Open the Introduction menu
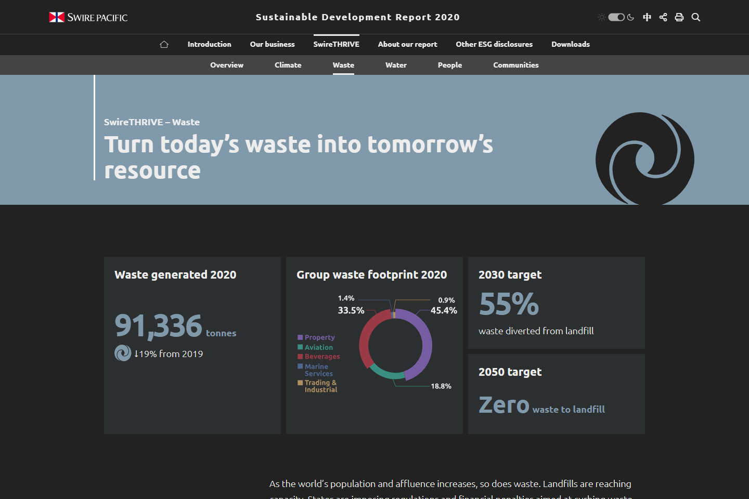The width and height of the screenshot is (749, 499). (x=209, y=45)
